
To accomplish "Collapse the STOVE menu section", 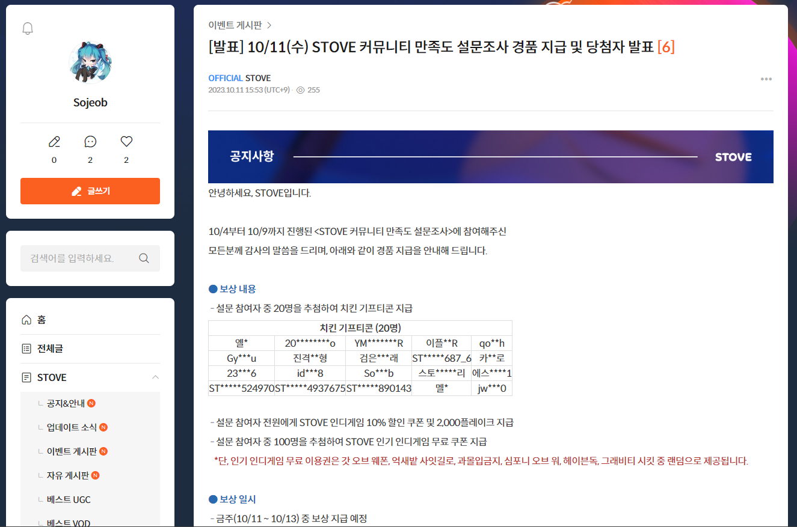I will coord(155,377).
